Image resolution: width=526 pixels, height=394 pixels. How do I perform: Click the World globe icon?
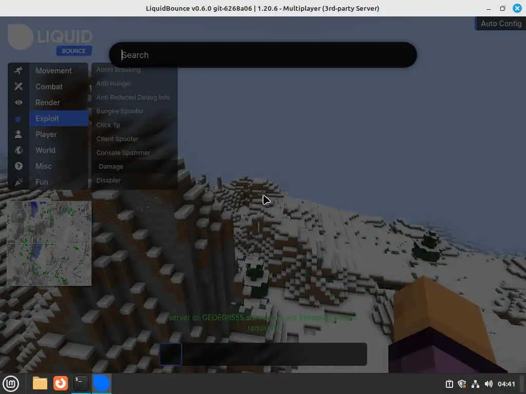tap(18, 150)
